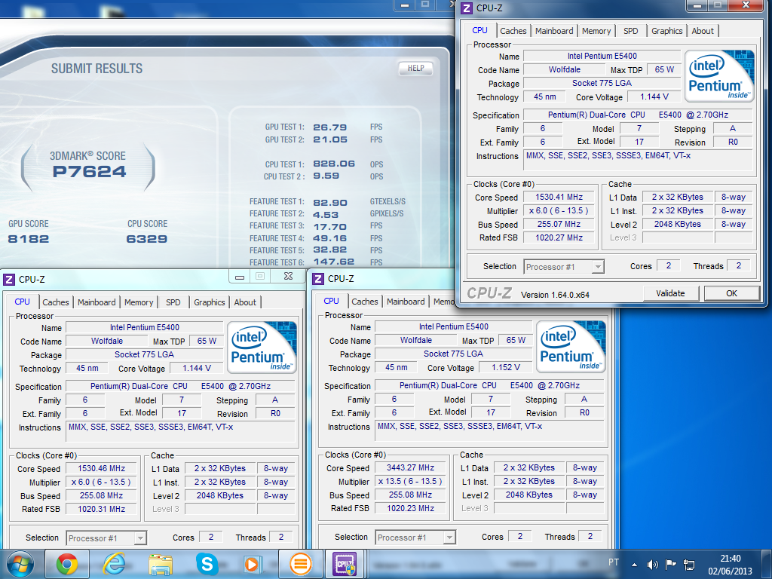Open About tab in bottom-left CPU-Z window
Screen dimensions: 772x579
pos(245,302)
